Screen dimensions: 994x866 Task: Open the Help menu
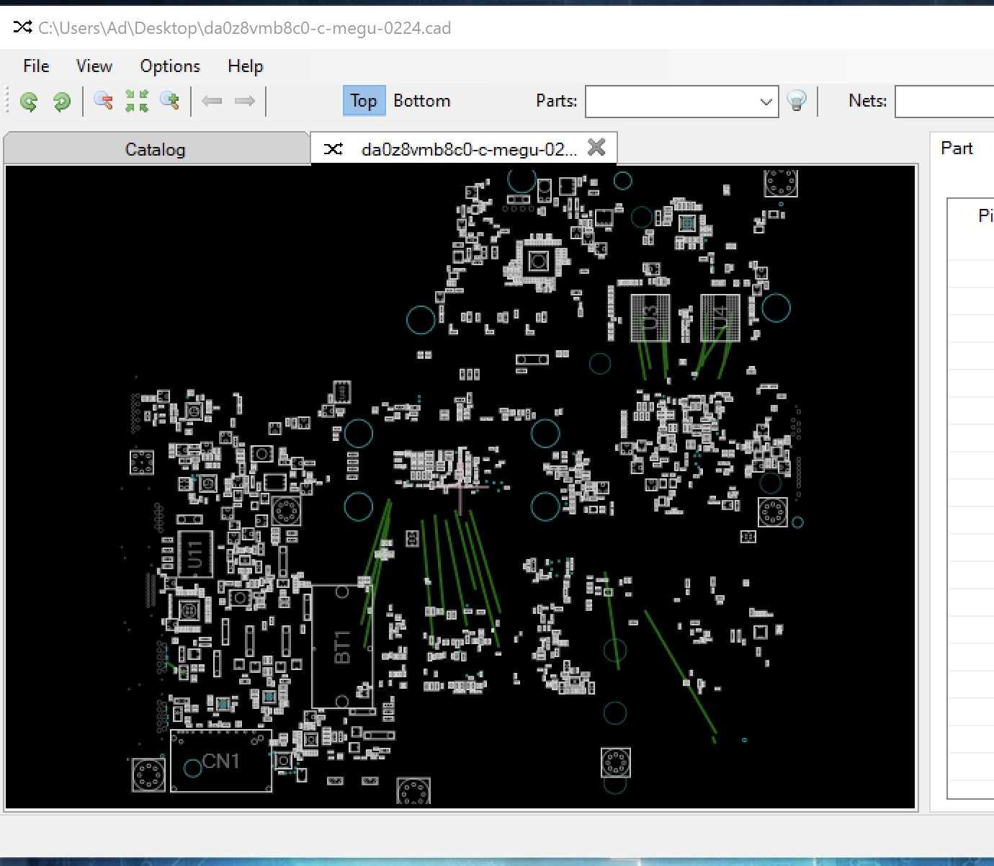coord(245,66)
